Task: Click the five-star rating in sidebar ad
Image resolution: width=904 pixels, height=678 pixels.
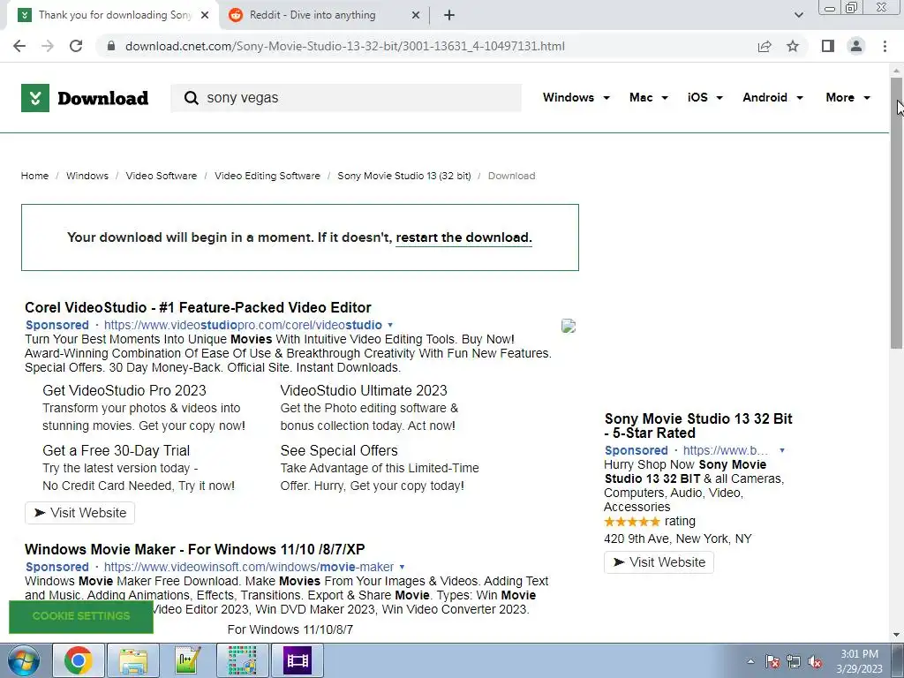Action: [632, 522]
